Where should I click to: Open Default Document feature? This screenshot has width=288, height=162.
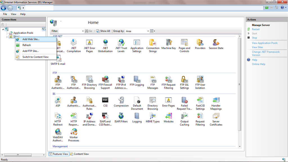point(137,103)
